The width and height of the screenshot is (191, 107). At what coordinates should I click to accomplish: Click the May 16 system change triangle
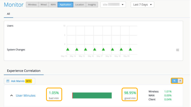[95, 49]
